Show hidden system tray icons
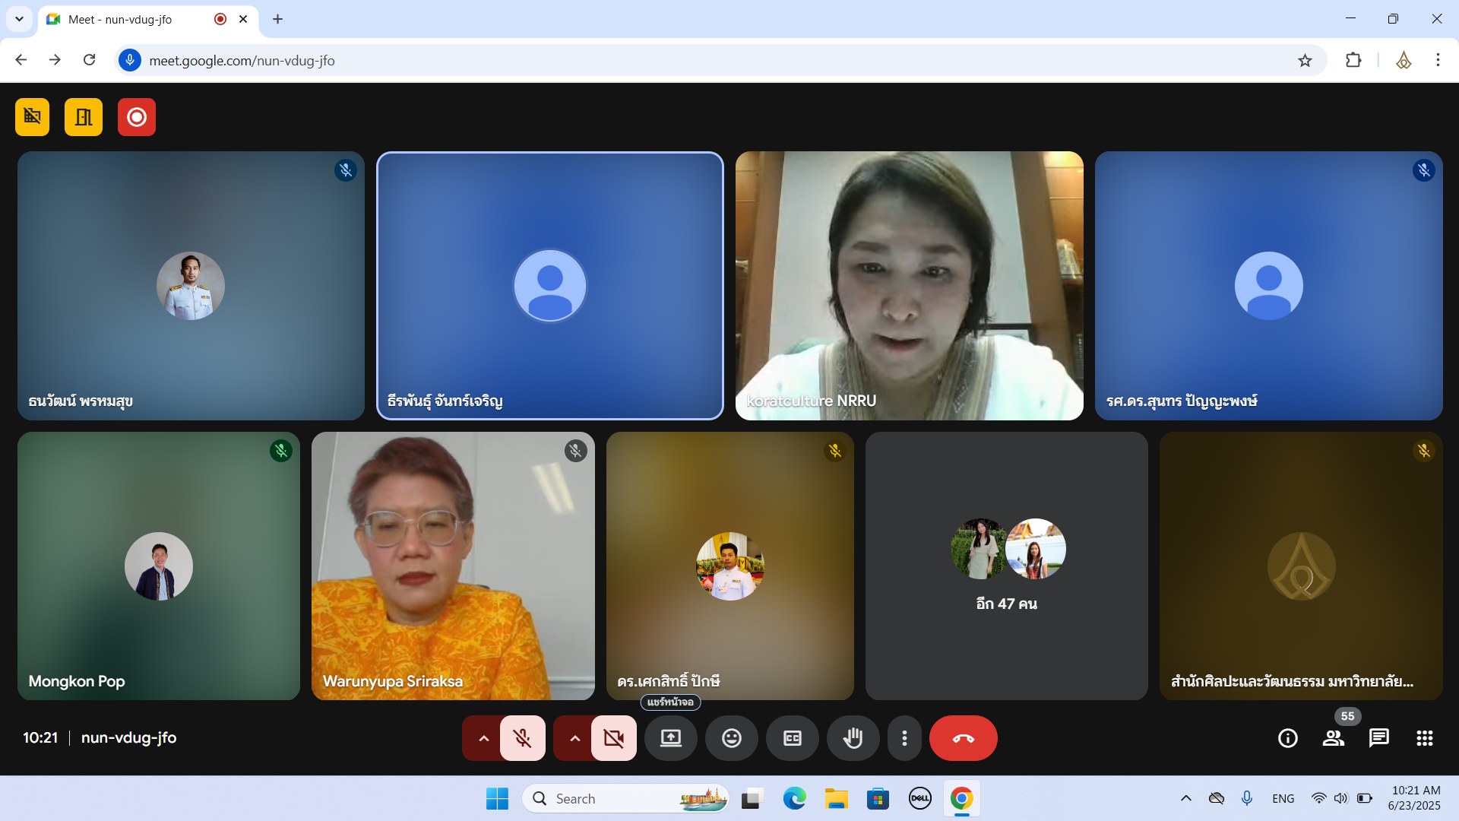This screenshot has width=1459, height=821. 1185,799
